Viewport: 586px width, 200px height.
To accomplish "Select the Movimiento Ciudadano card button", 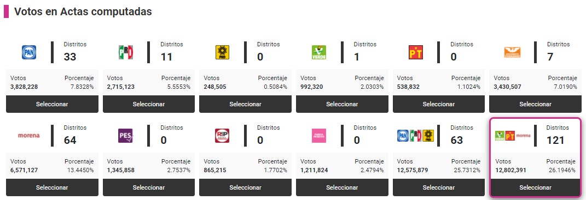I will pyautogui.click(x=535, y=104).
